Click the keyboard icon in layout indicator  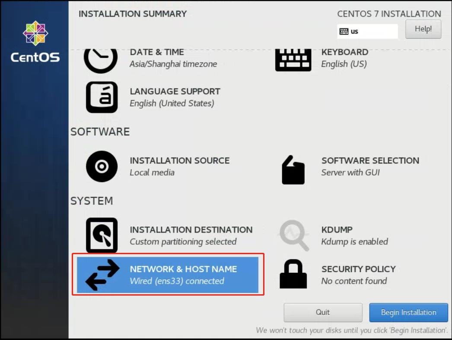tap(344, 31)
